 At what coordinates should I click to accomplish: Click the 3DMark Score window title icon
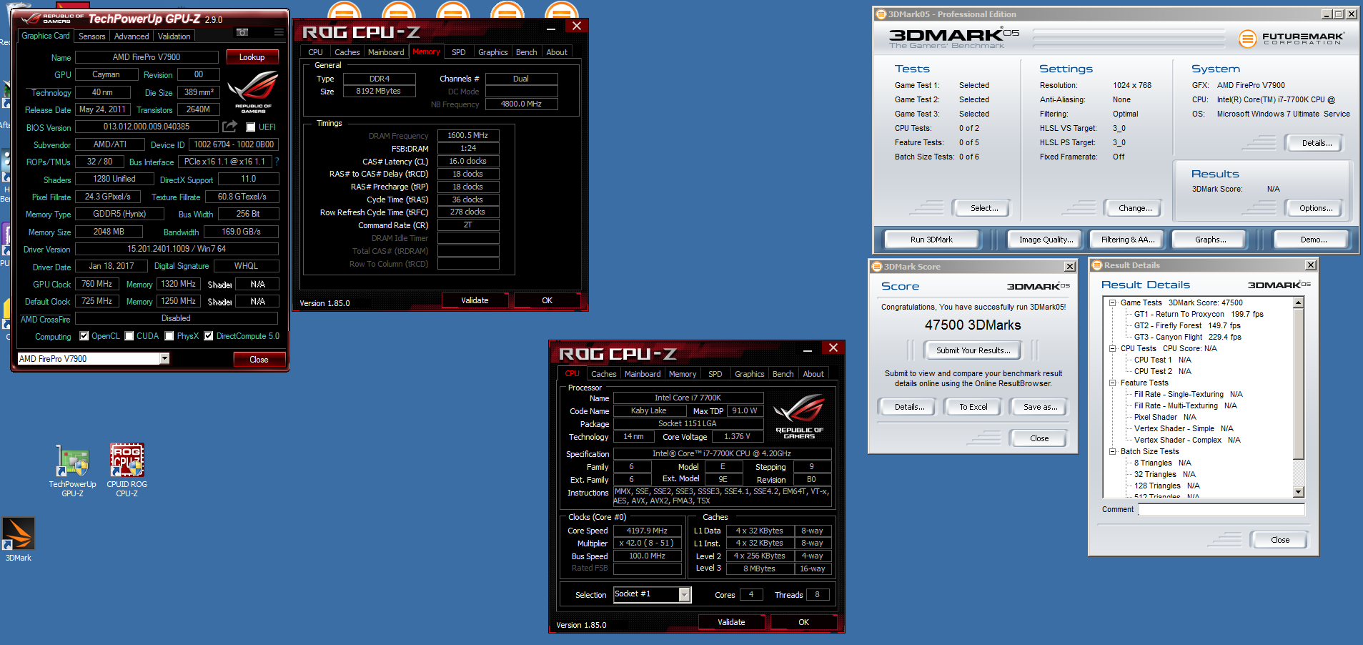click(876, 267)
